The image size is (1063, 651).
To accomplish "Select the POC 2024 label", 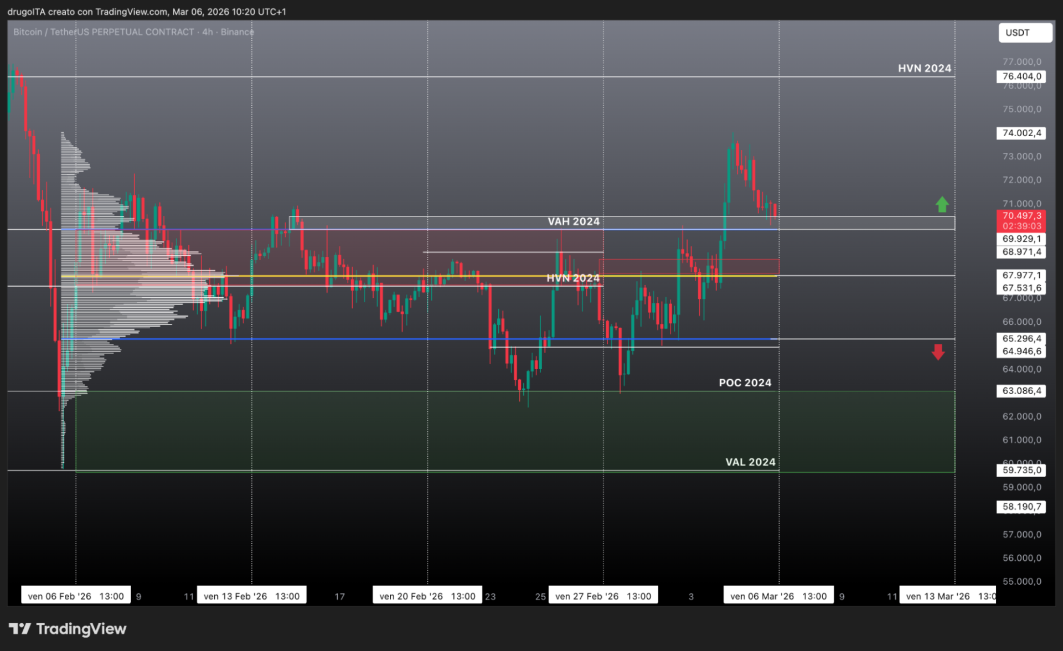I will [745, 383].
